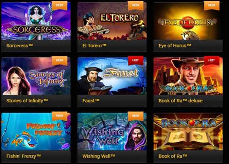Click the El Torero™ title link
Screen dimensions: 229x164
94,46
